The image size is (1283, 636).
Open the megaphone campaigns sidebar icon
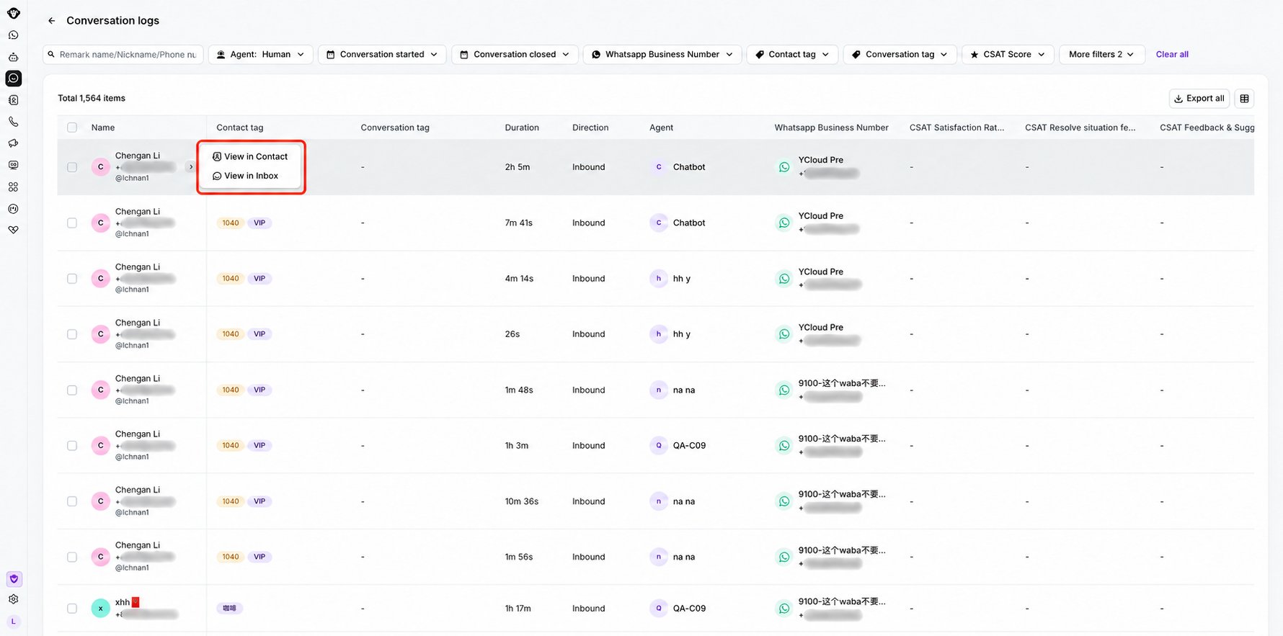point(14,143)
